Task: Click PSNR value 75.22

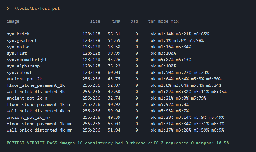Action: 114,66
